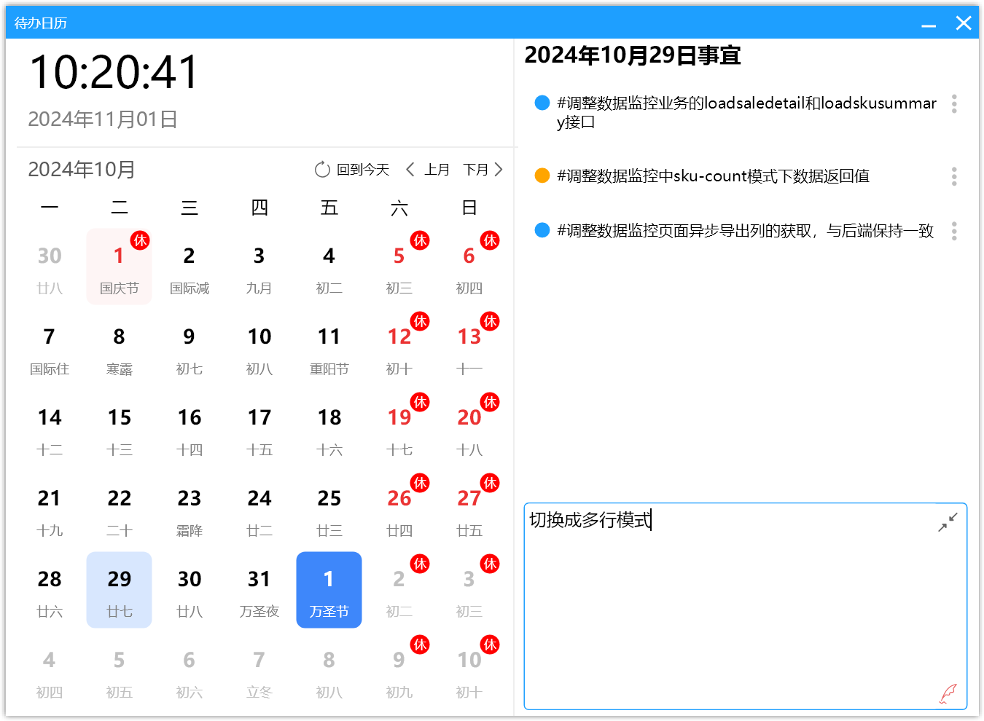Click 回到今天 to return to today

click(363, 170)
